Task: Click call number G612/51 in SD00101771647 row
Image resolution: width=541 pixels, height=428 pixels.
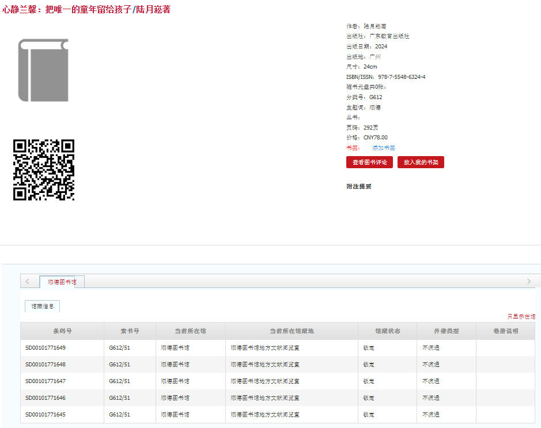Action: point(119,381)
